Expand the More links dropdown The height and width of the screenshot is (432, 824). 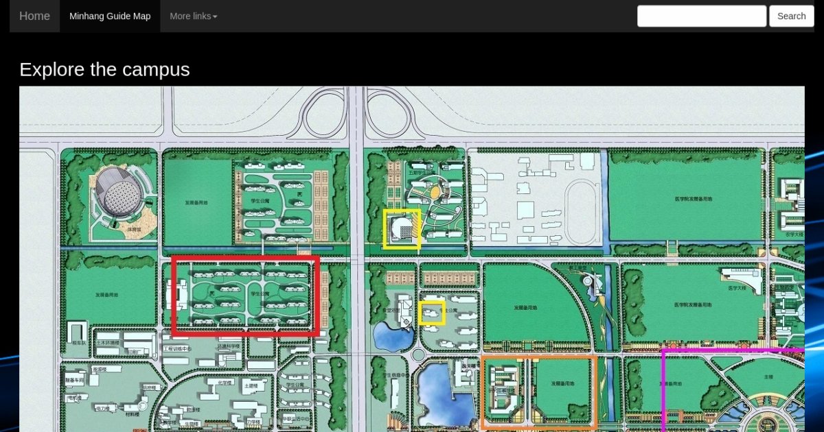(x=193, y=16)
